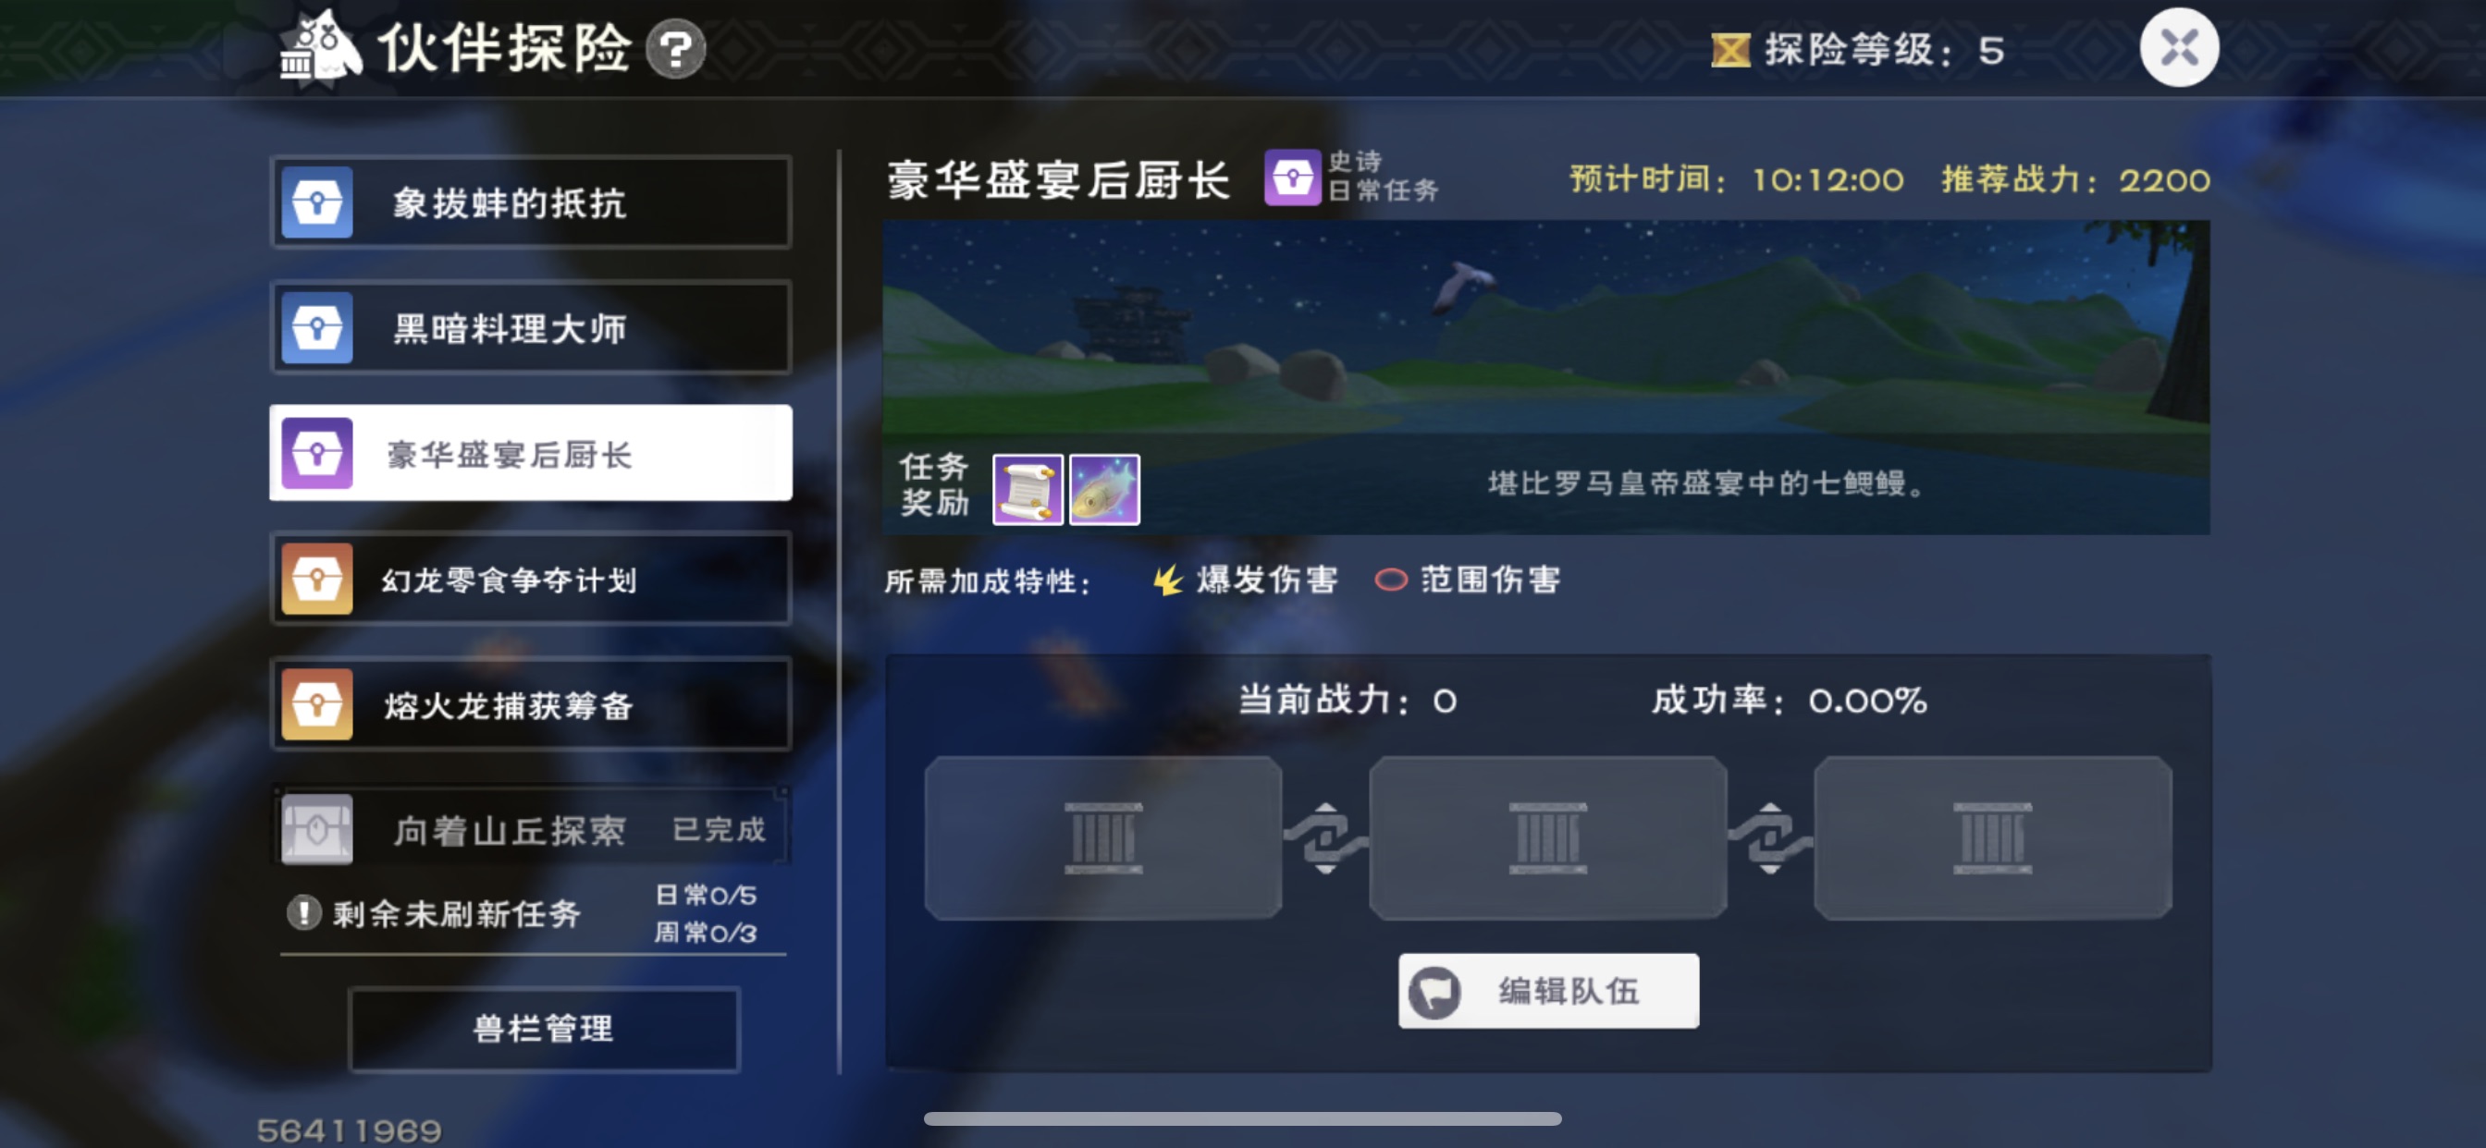This screenshot has height=1148, width=2486.
Task: Click the chain link between last two slots
Action: [1771, 837]
